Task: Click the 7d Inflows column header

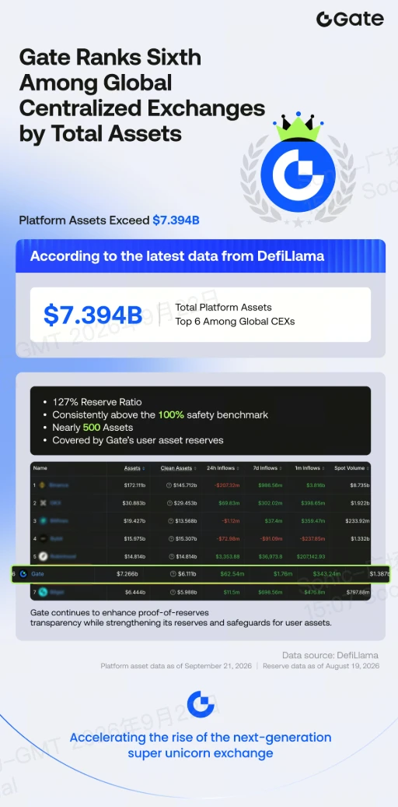Action: point(265,468)
